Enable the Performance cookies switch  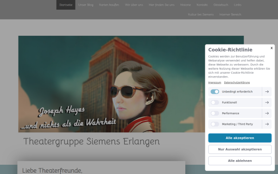215,113
